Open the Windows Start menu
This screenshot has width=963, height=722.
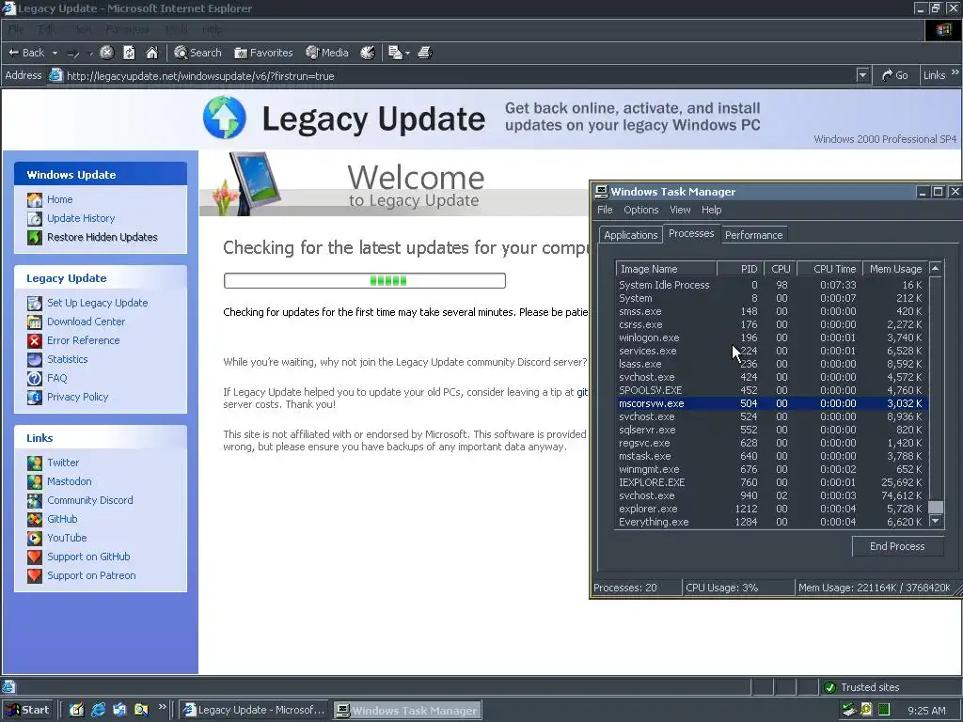[27, 710]
